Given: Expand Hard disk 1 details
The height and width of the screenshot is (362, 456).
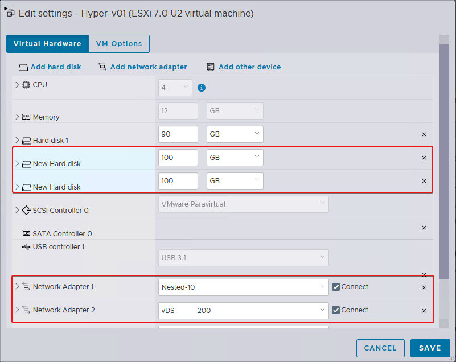Looking at the screenshot, I should click(x=17, y=140).
